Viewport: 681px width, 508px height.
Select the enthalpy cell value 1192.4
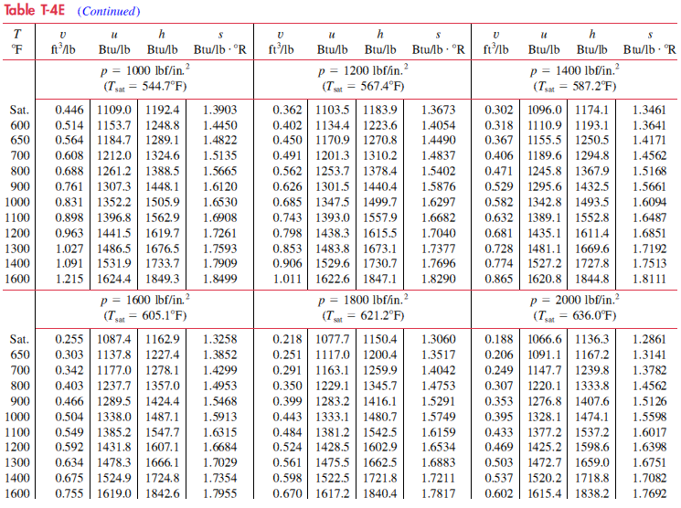tap(163, 110)
